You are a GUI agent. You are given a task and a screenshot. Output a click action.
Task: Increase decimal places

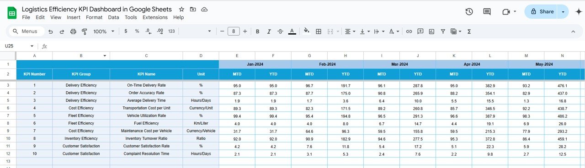tap(160, 31)
